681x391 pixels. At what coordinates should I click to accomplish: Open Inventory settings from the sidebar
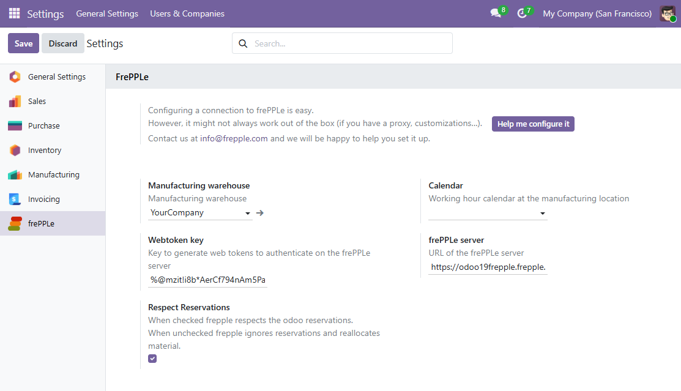pos(15,150)
